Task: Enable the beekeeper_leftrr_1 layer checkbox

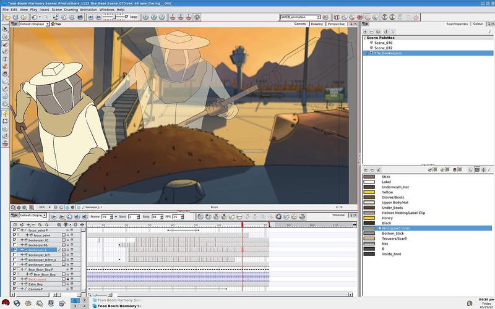Action: click(x=14, y=260)
